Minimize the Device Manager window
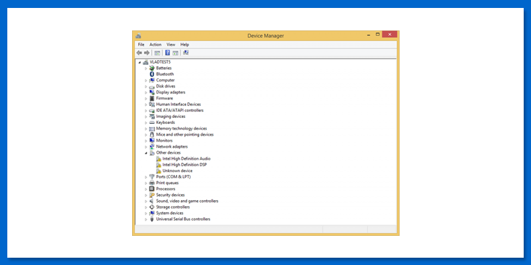The height and width of the screenshot is (265, 531). pos(368,34)
